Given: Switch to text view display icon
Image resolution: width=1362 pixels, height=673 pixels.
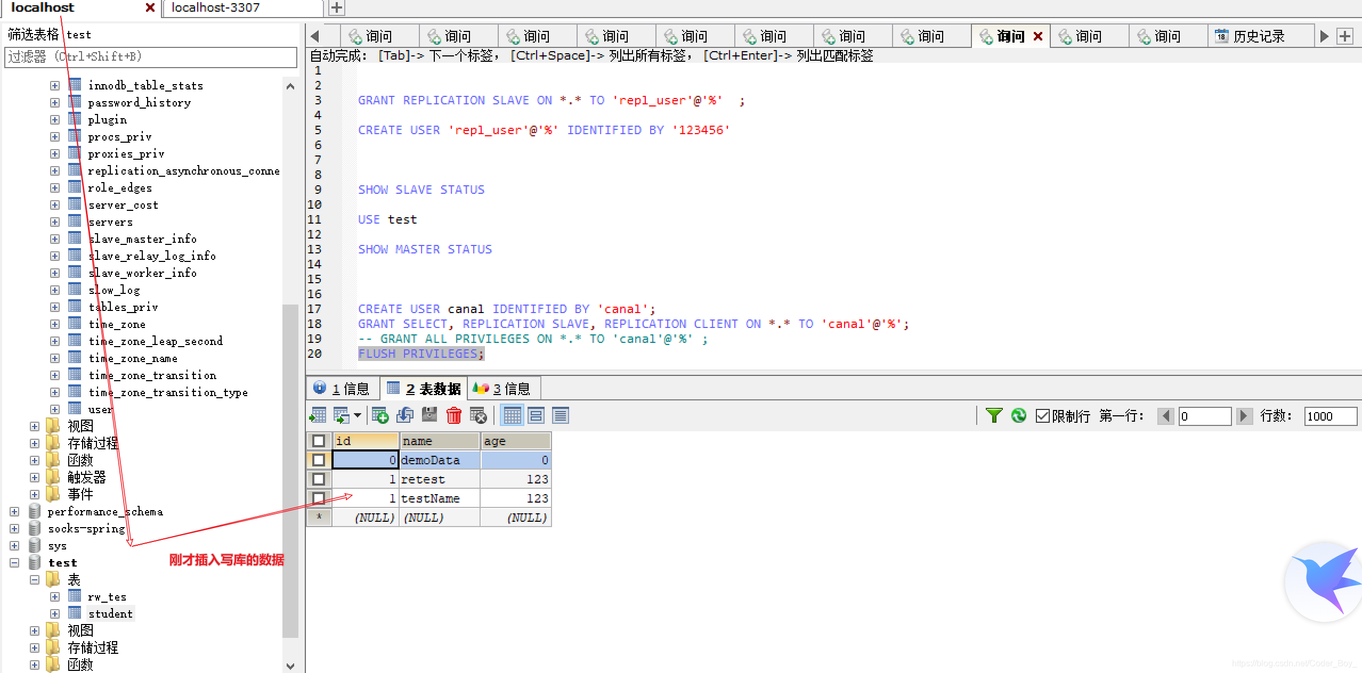Looking at the screenshot, I should tap(560, 415).
